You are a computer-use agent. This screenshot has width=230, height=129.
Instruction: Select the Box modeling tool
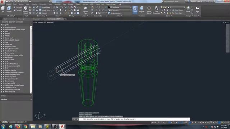pos(3,9)
